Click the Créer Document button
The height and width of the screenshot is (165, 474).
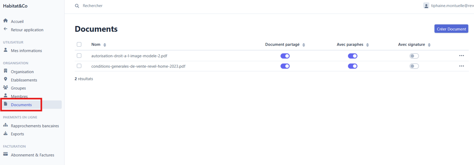click(451, 29)
